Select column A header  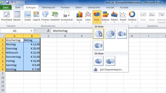point(15,36)
